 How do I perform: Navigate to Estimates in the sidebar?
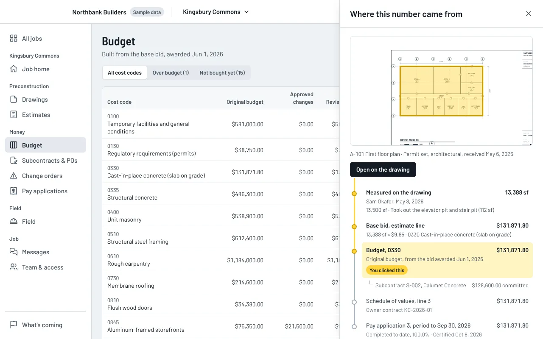45,115
